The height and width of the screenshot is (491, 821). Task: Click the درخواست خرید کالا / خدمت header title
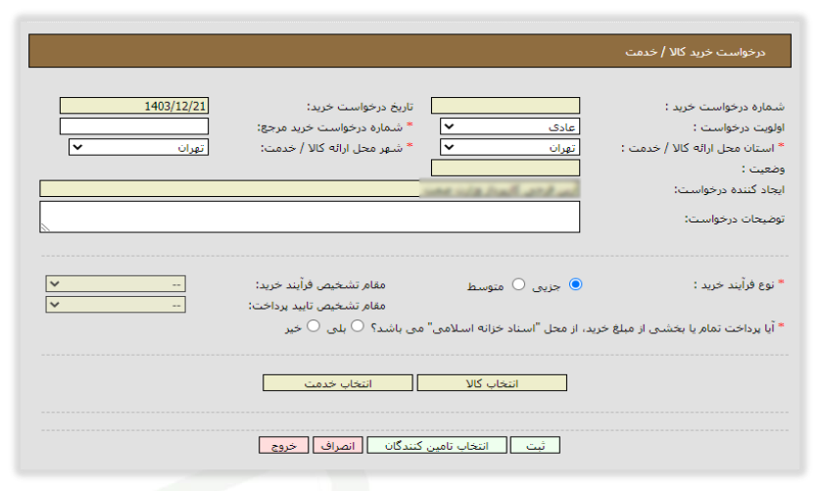coord(695,52)
